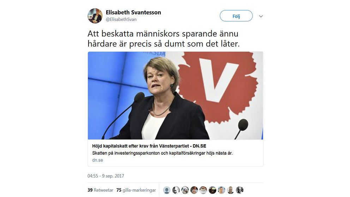Image resolution: width=350 pixels, height=197 pixels.
Task: Open the 'Höjd kapitalskatt' article headline
Action: click(149, 146)
